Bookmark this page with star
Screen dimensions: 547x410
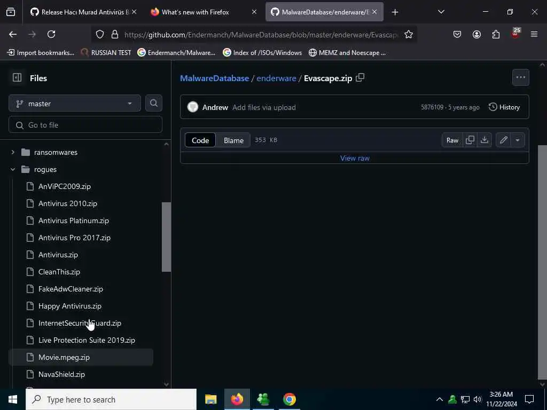click(409, 34)
